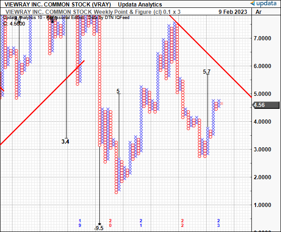Click the Weekly Point & Figure subtitle

click(x=93, y=12)
